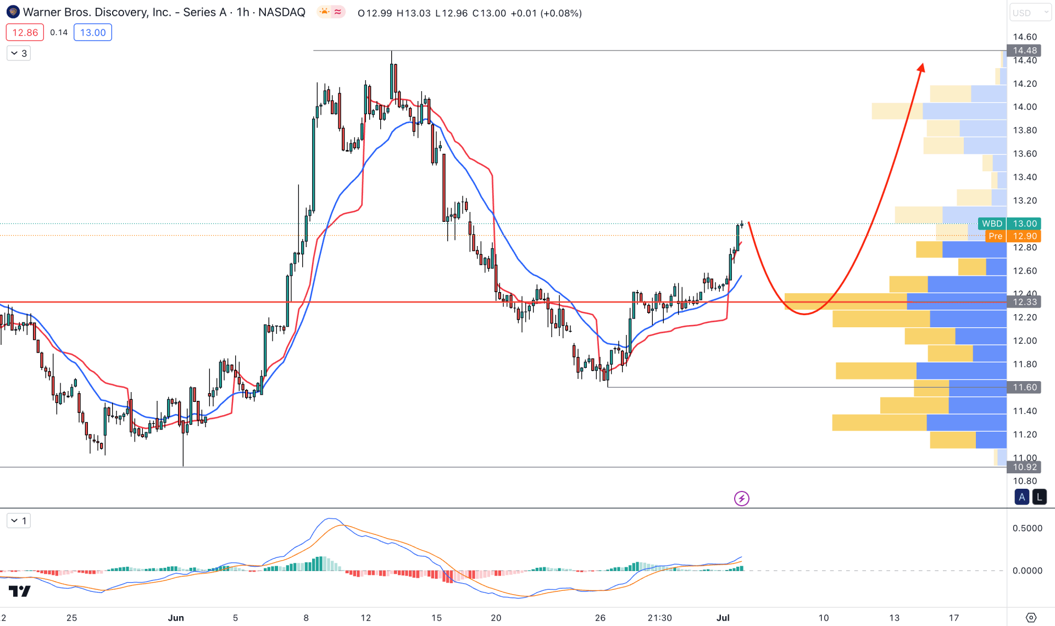Click the Warner Bros. Discovery symbol logo
The image size is (1055, 626).
(x=13, y=12)
